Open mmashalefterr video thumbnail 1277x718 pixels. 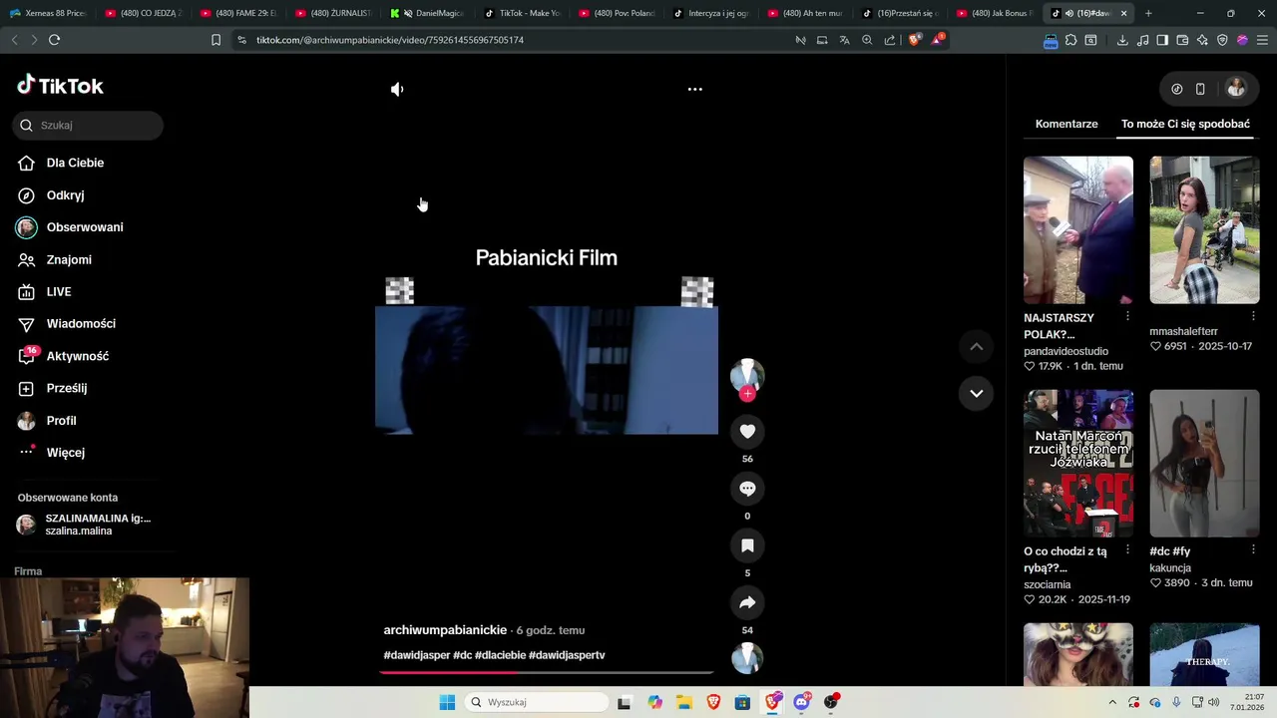pos(1204,230)
